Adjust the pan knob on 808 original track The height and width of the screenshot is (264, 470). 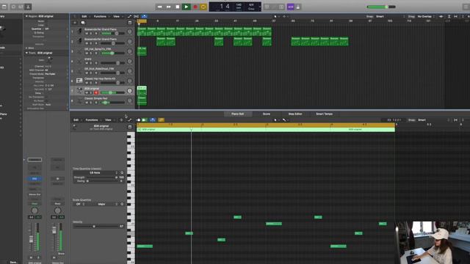tap(130, 91)
